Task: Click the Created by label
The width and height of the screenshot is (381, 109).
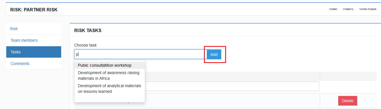Action: click(x=348, y=9)
